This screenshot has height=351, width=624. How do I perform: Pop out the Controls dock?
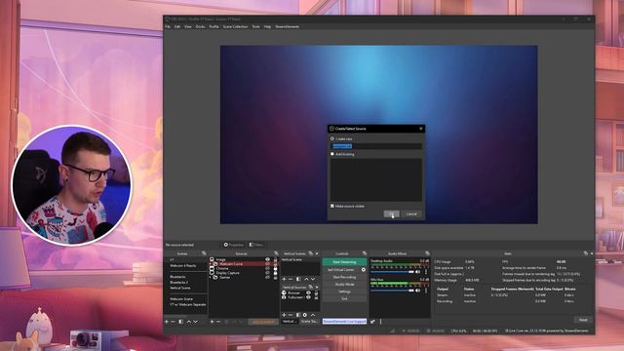[365, 253]
